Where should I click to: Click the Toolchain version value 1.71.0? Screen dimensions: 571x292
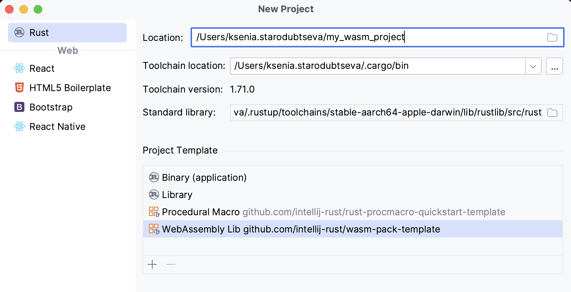point(242,89)
